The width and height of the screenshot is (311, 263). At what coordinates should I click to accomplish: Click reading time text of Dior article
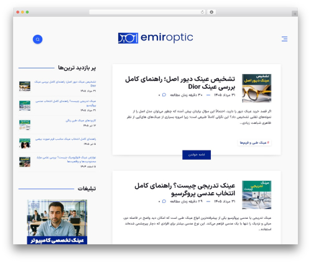pos(186,95)
